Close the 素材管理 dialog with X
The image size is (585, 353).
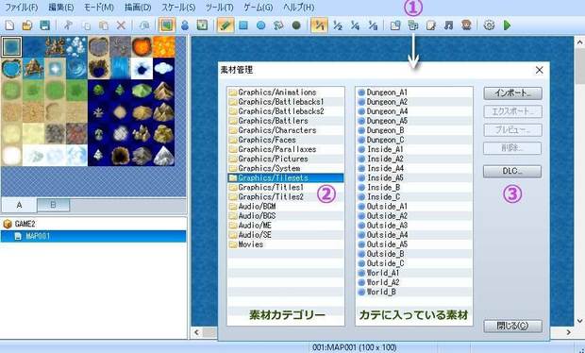pos(539,70)
